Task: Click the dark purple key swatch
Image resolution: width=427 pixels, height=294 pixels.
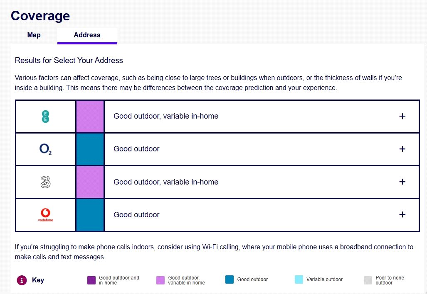Action: point(91,280)
